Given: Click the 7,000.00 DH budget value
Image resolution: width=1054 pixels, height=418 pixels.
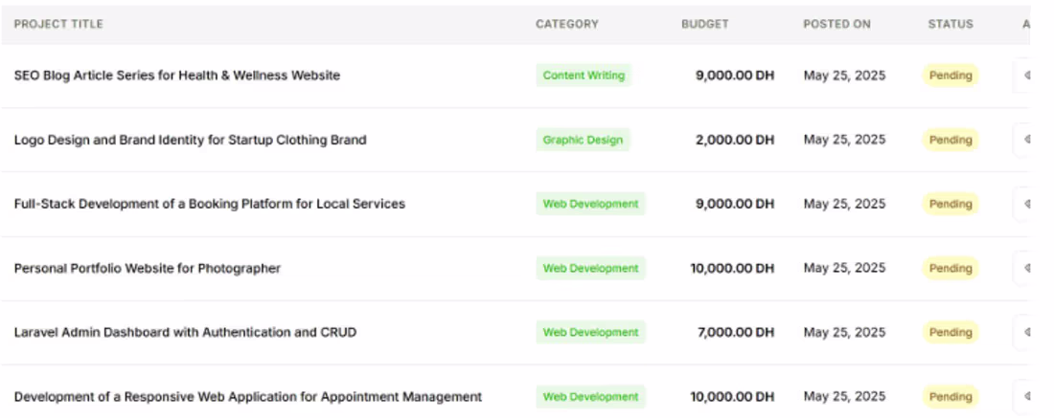Looking at the screenshot, I should (x=735, y=332).
